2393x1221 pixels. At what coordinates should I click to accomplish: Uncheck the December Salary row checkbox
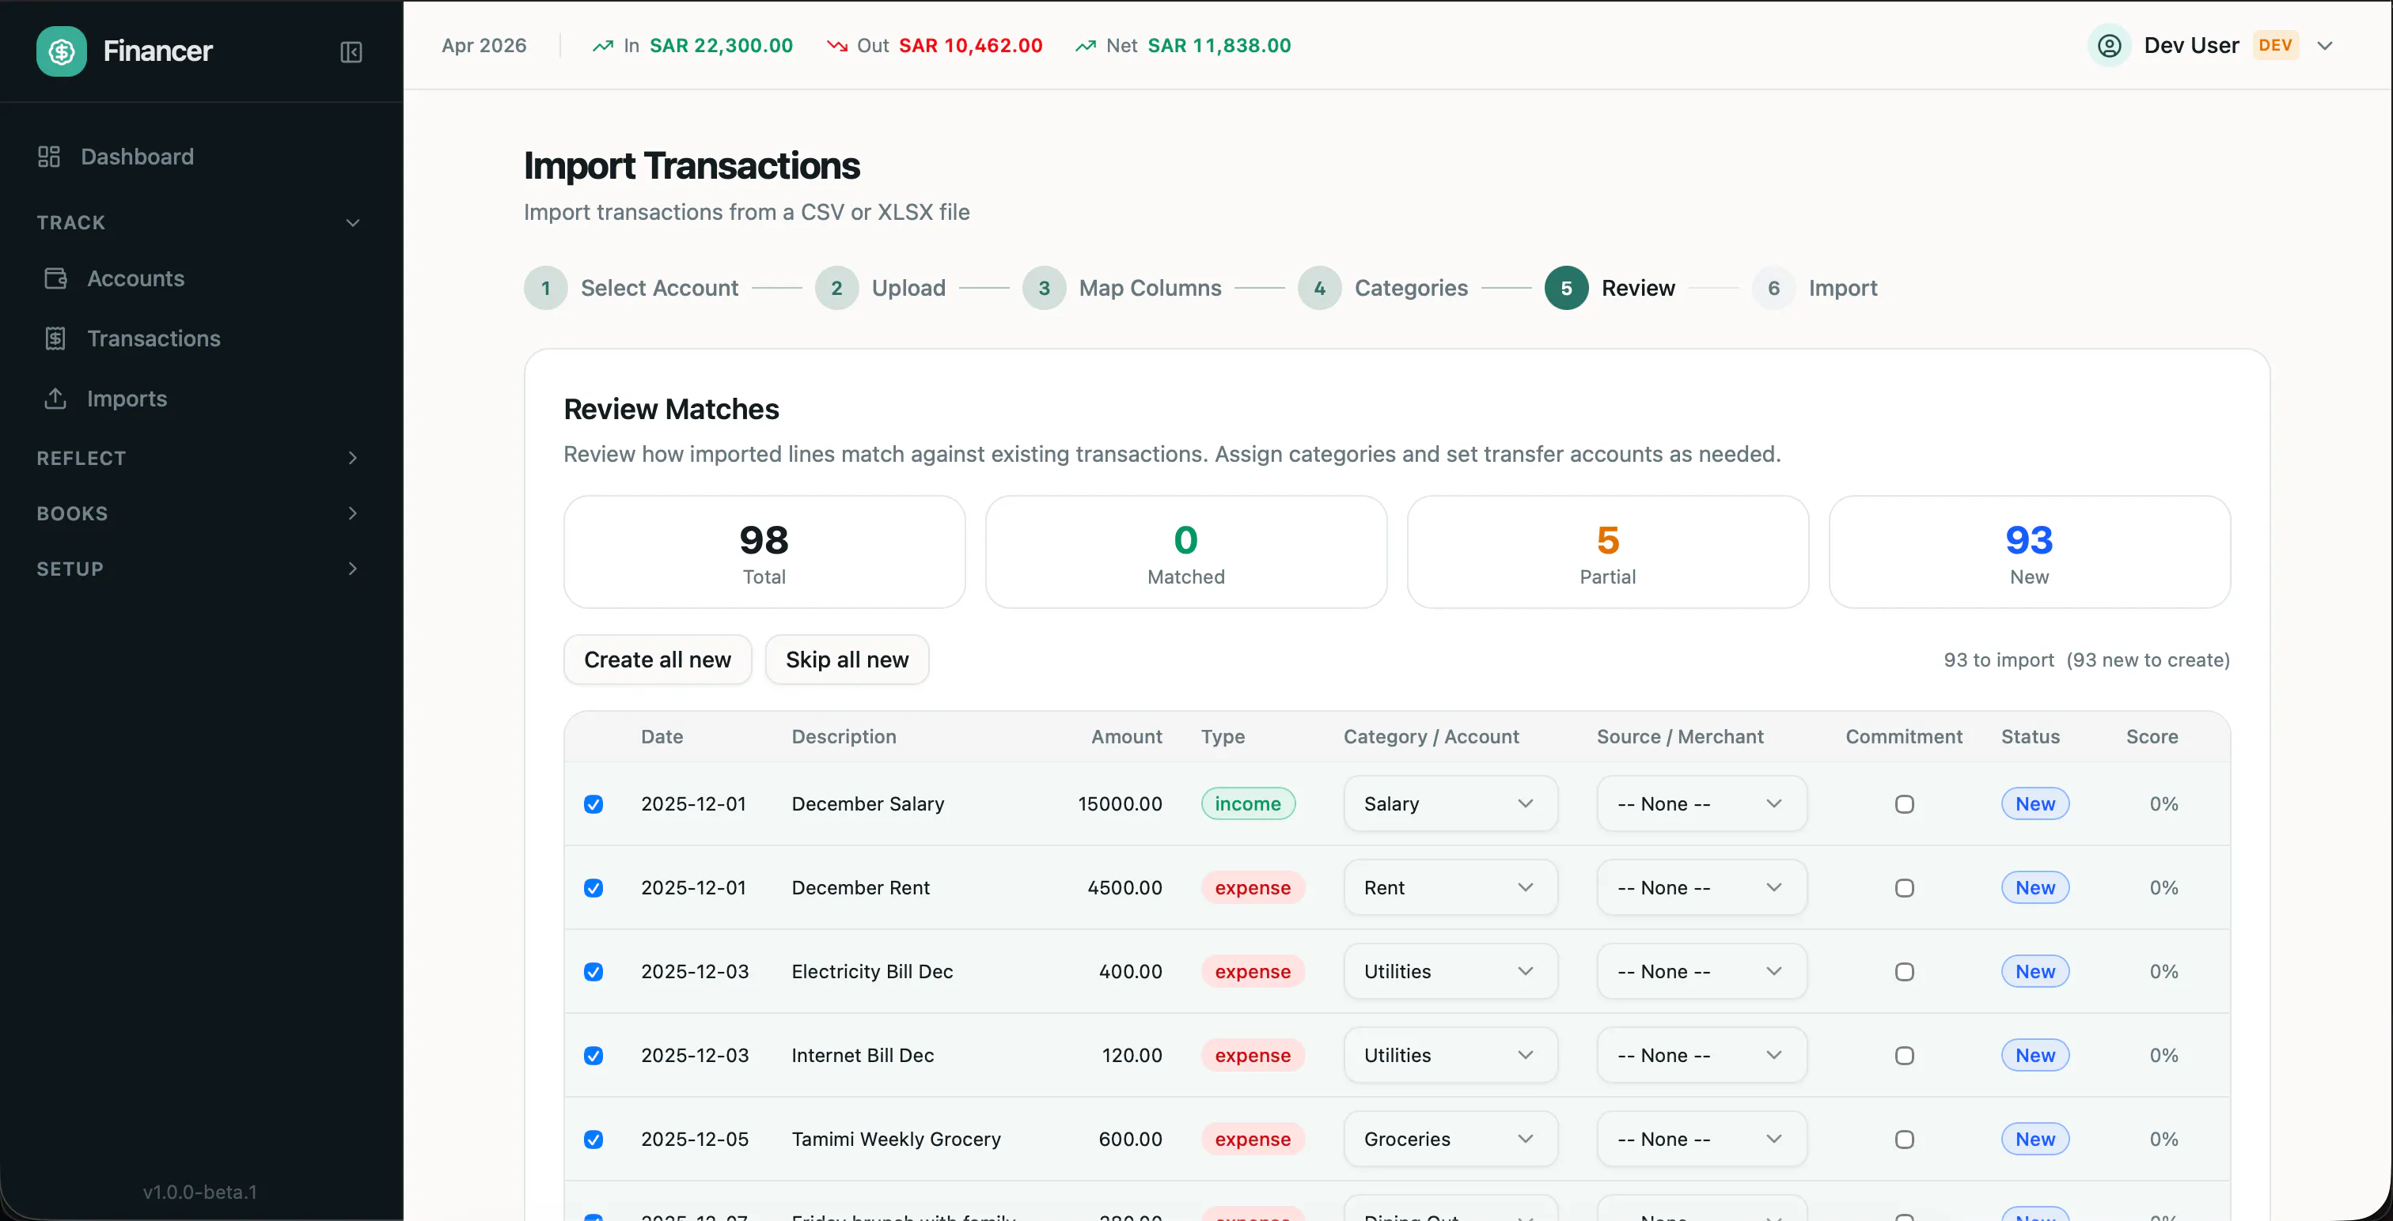594,804
